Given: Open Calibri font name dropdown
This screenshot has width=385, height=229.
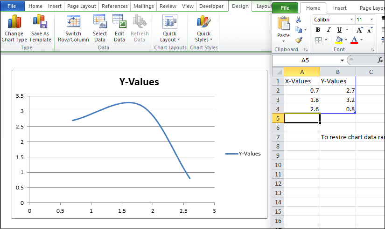Looking at the screenshot, I should (x=351, y=20).
